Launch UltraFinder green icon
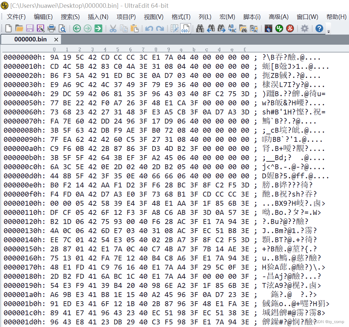This screenshot has width=349, height=327. pyautogui.click(x=279, y=28)
